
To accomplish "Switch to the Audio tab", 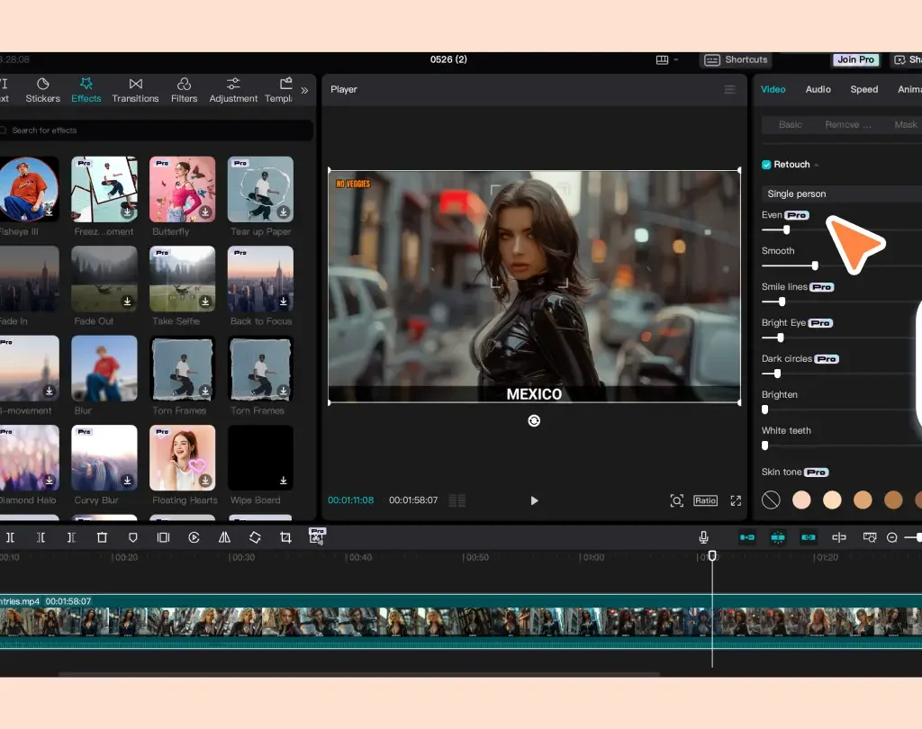I will [x=818, y=89].
